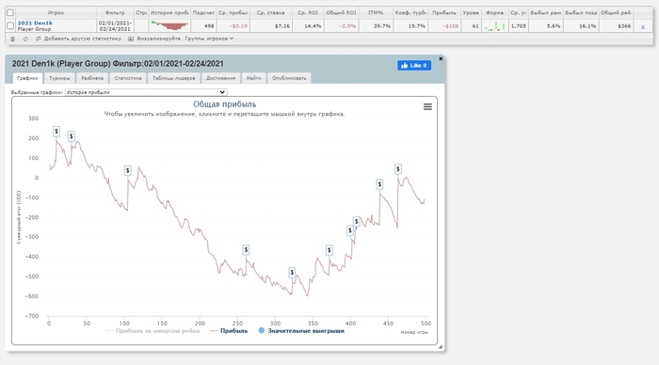Viewport: 659px width, 365px height.
Task: Sort by the 'Ср. ROI' column header
Action: (x=308, y=12)
